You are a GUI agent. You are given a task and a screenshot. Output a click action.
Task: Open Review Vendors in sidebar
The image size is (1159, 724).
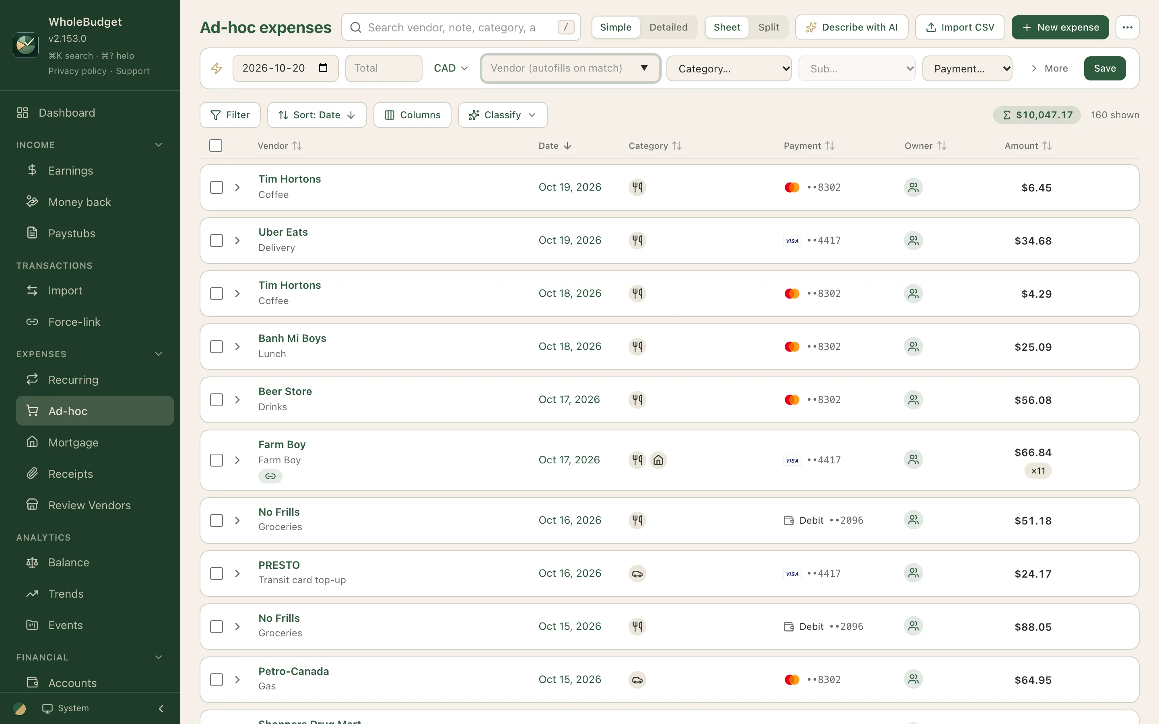[x=95, y=505]
